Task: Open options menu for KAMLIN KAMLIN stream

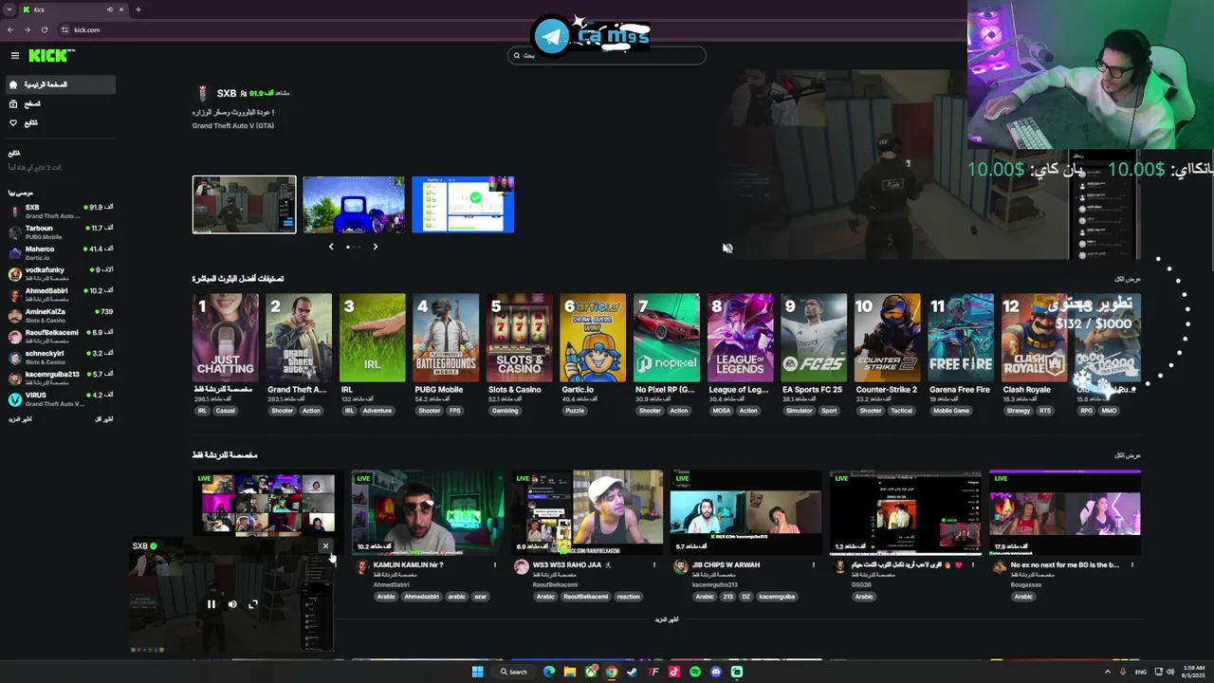Action: tap(495, 564)
